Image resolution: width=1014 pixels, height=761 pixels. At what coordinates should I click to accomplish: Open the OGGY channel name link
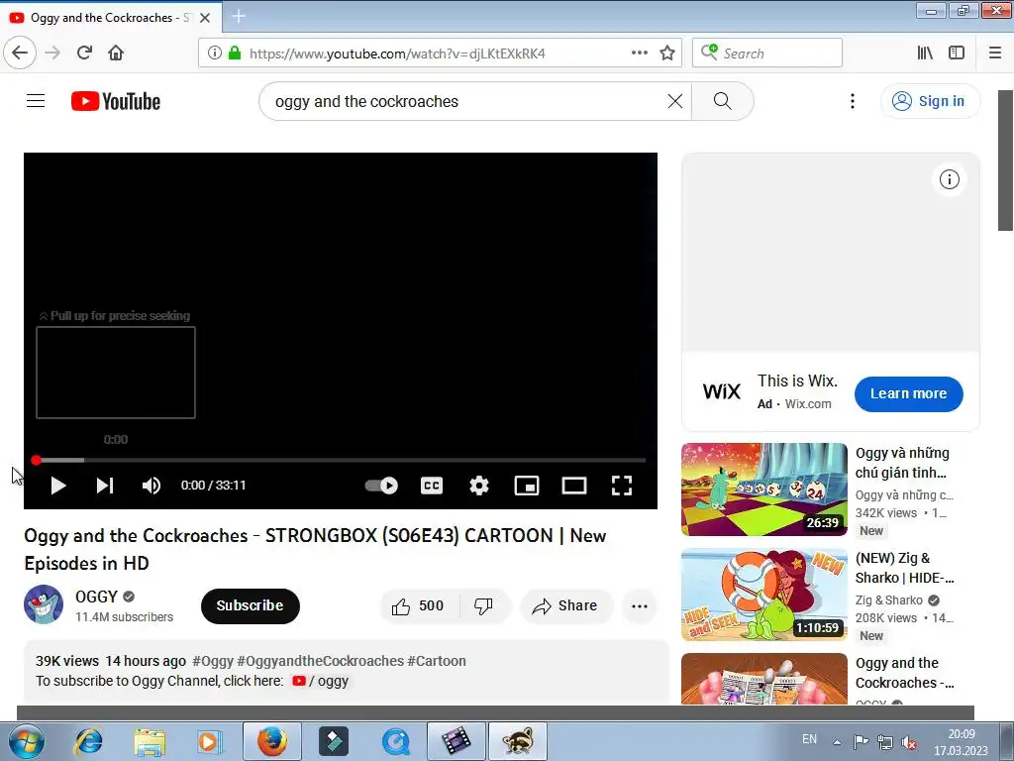coord(96,597)
